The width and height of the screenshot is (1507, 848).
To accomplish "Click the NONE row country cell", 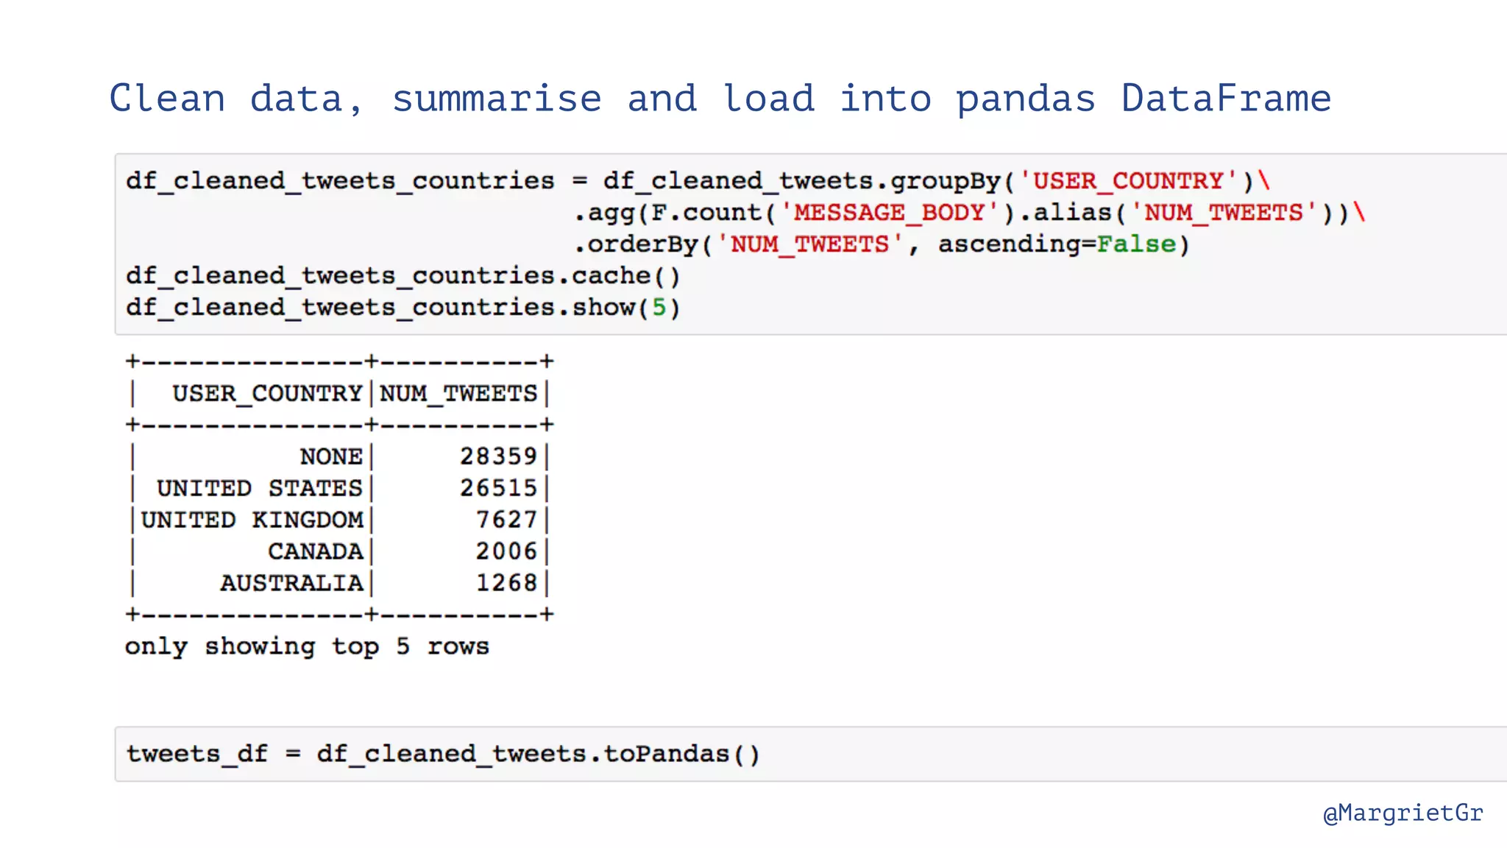I will pyautogui.click(x=331, y=456).
